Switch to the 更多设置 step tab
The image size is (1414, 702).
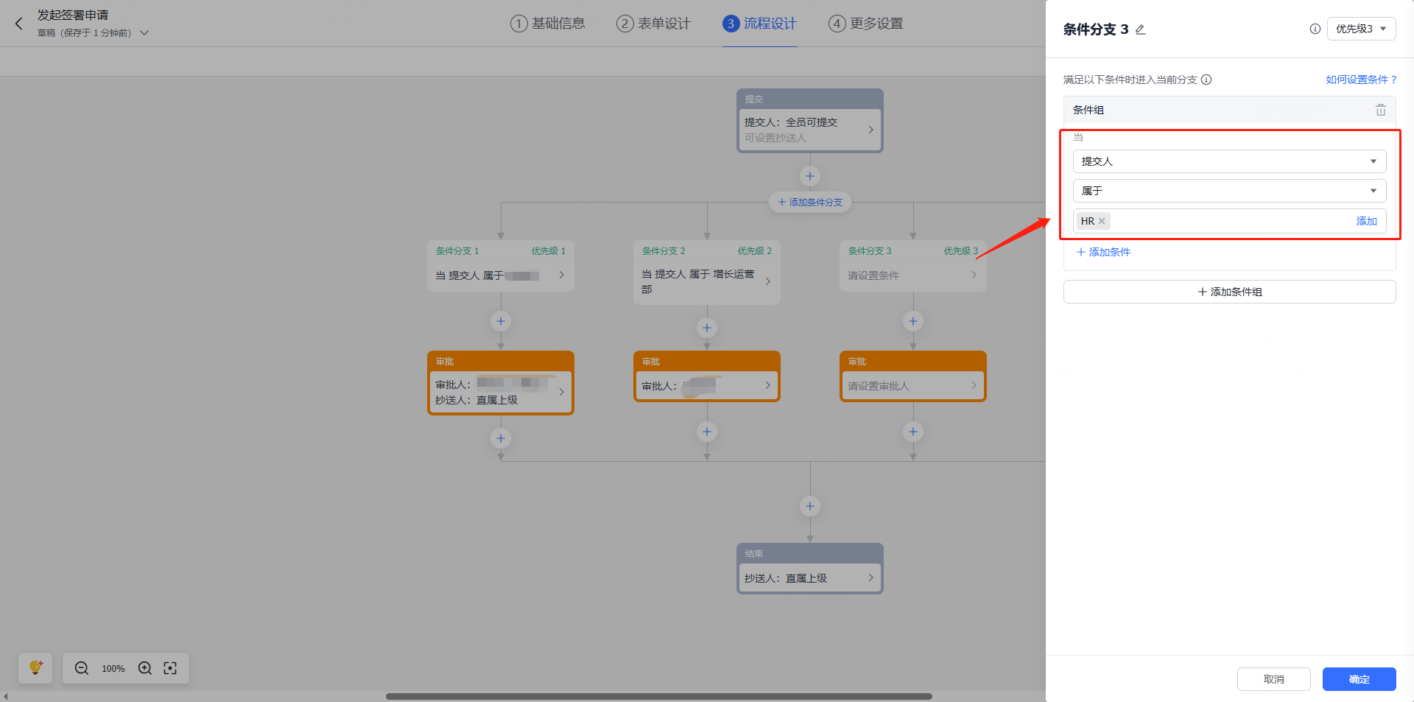pos(866,24)
